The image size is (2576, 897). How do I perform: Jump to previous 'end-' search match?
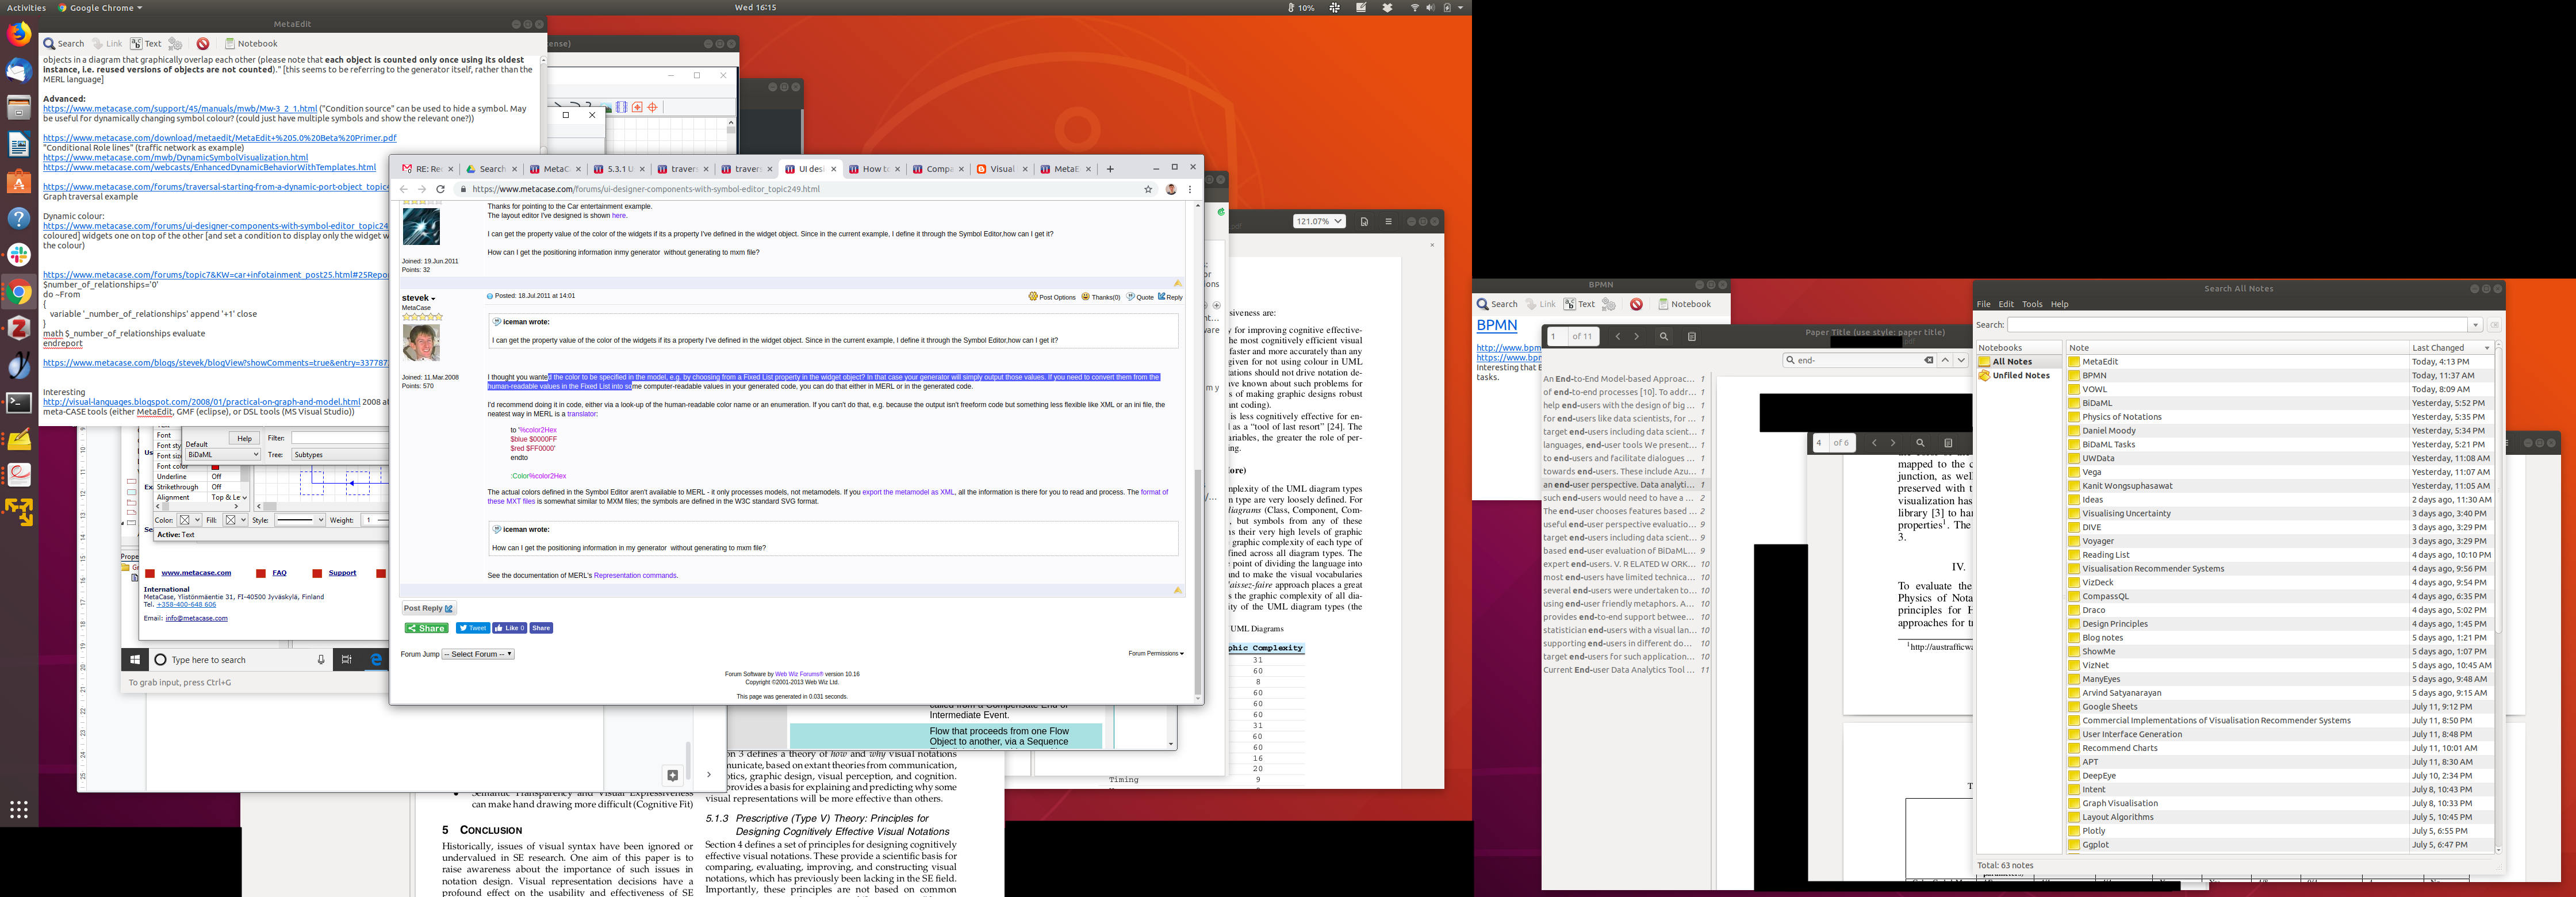click(1945, 360)
